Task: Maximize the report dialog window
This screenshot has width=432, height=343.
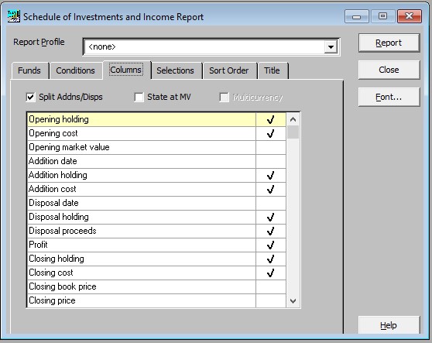Action: [382, 16]
